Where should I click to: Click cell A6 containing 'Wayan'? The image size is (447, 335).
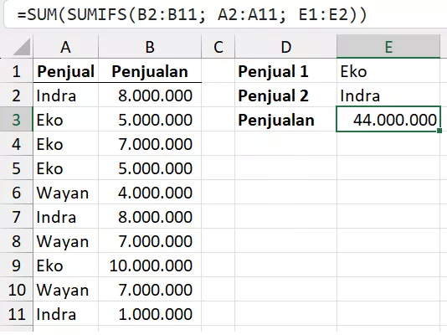click(65, 192)
